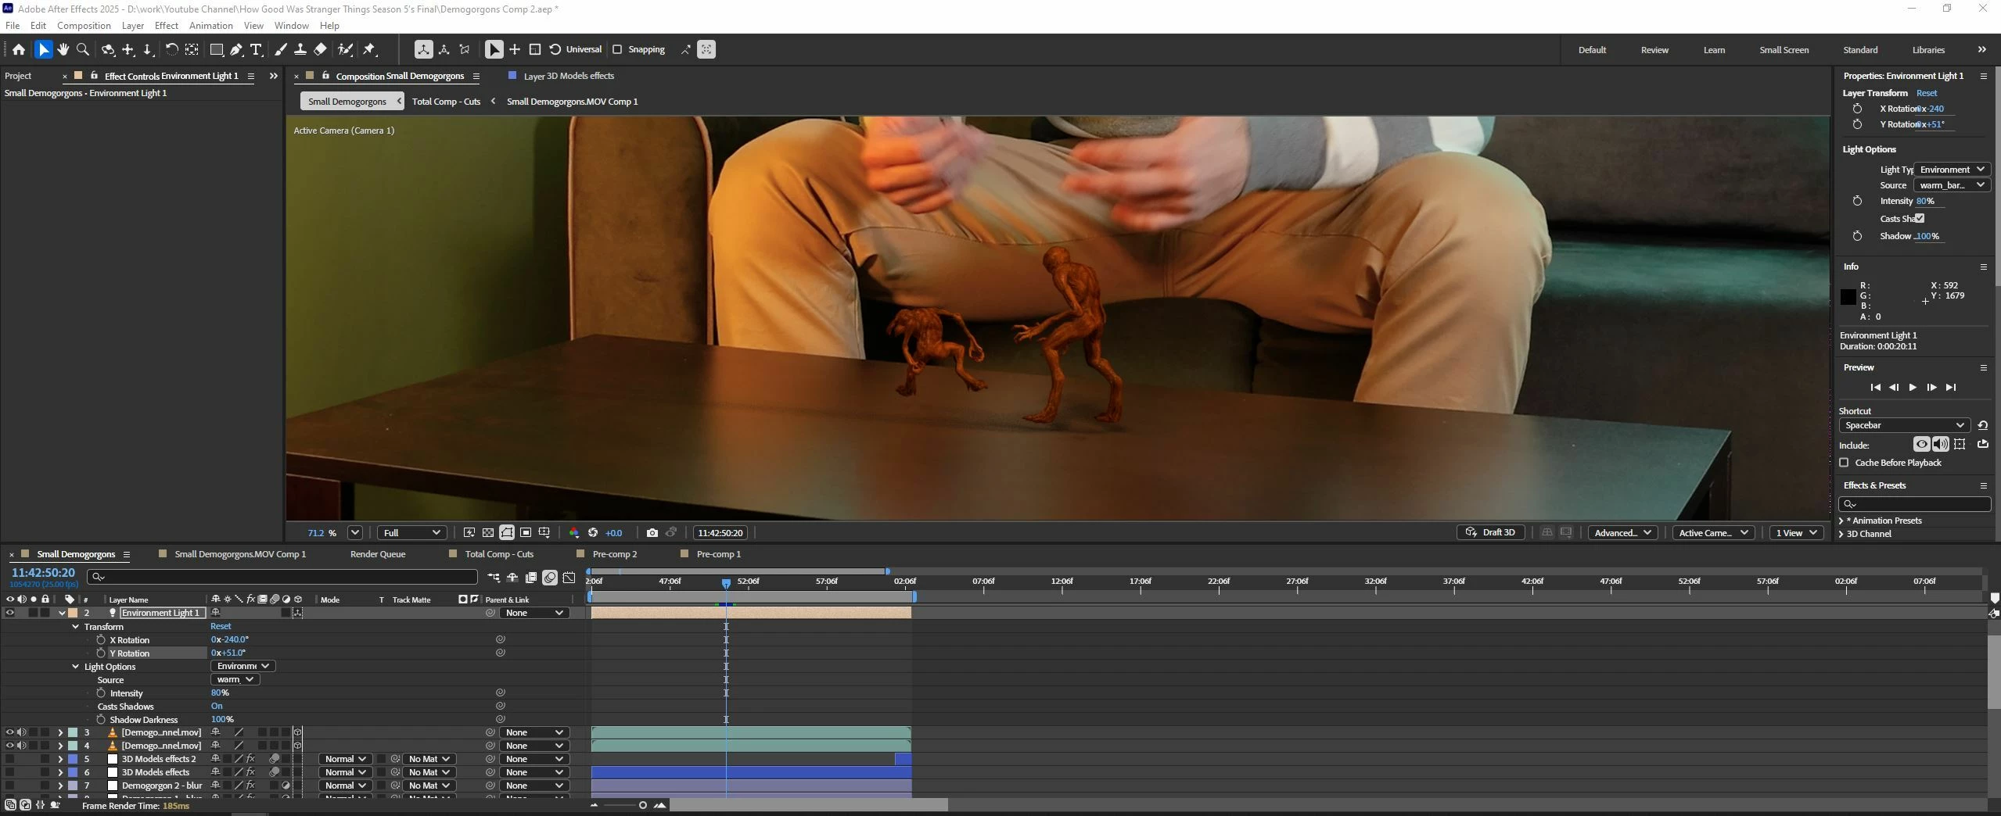Open the Active Camera view dropdown
2001x816 pixels.
pyautogui.click(x=1713, y=532)
